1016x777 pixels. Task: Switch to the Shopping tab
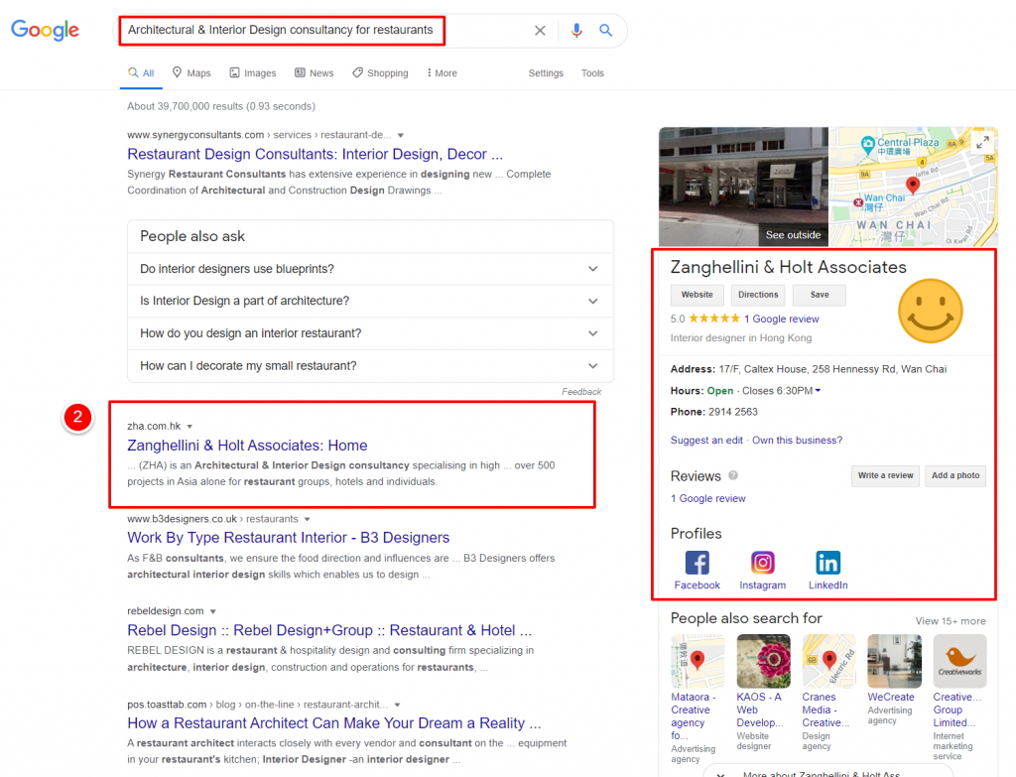pos(380,73)
